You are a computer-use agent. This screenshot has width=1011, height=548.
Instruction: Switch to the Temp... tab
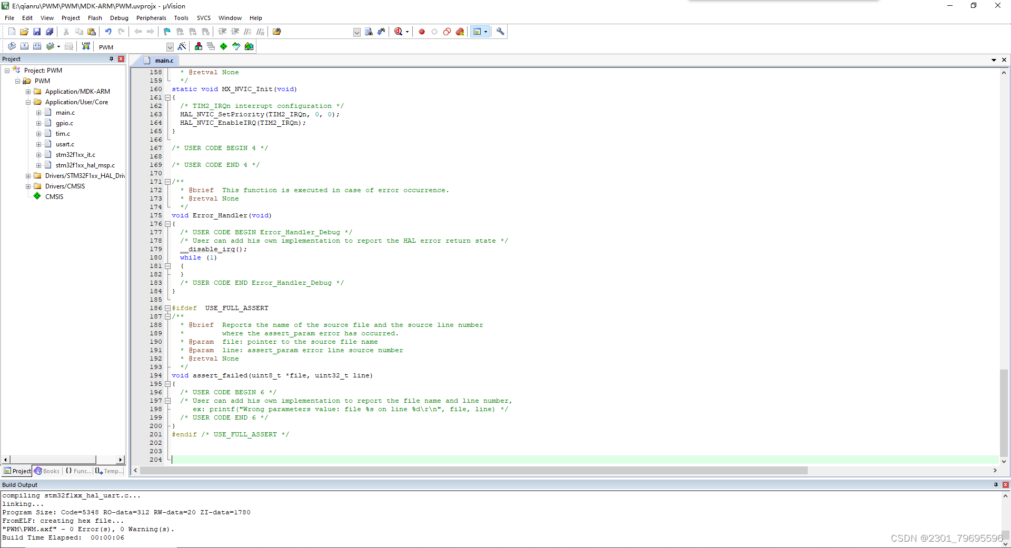click(x=109, y=471)
